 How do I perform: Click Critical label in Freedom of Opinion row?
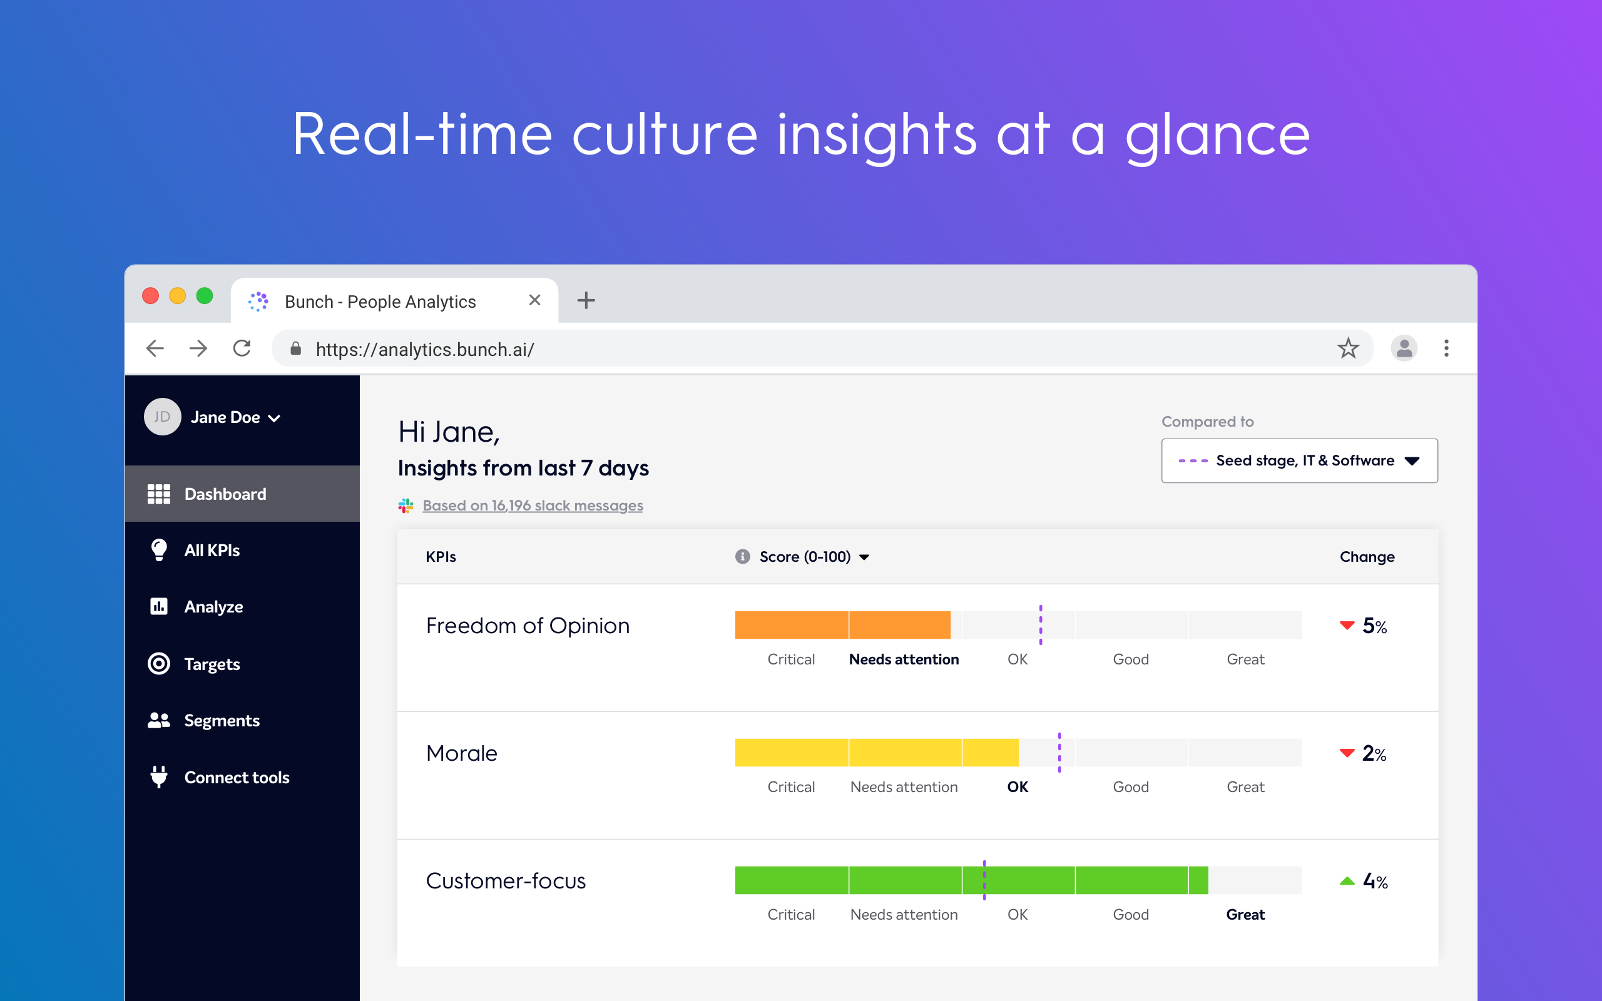click(791, 659)
